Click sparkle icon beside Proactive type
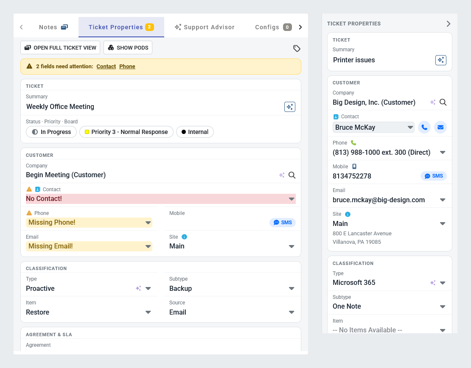 click(138, 288)
